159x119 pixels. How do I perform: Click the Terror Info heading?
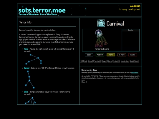click(25, 22)
